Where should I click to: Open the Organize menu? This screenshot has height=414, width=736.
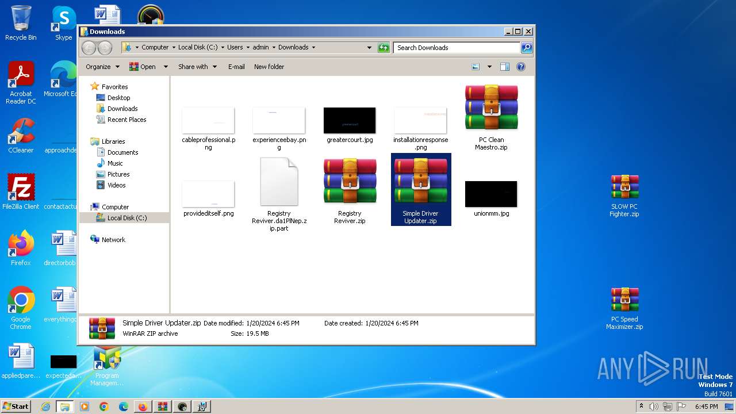pyautogui.click(x=102, y=67)
